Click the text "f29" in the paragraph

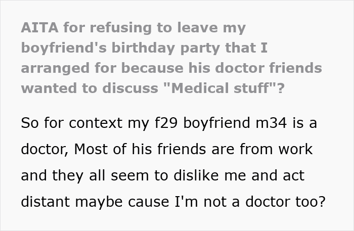(x=166, y=123)
